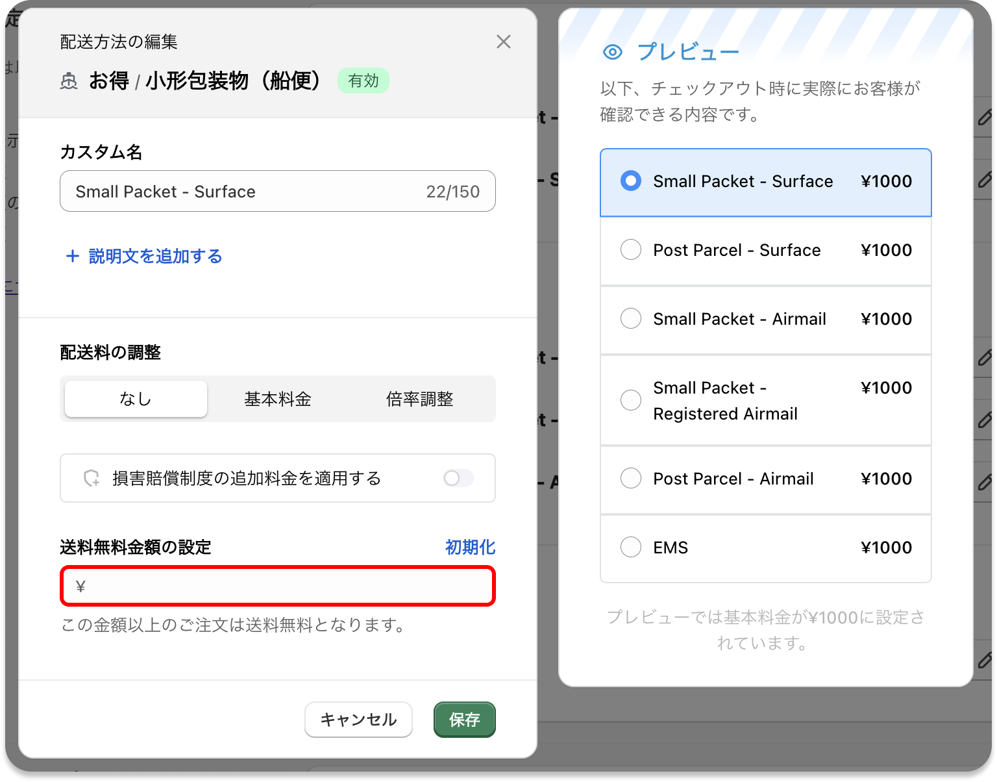Screen dimensions: 997x782
Task: Select the なし option in 配送料の調整
Action: tap(135, 399)
